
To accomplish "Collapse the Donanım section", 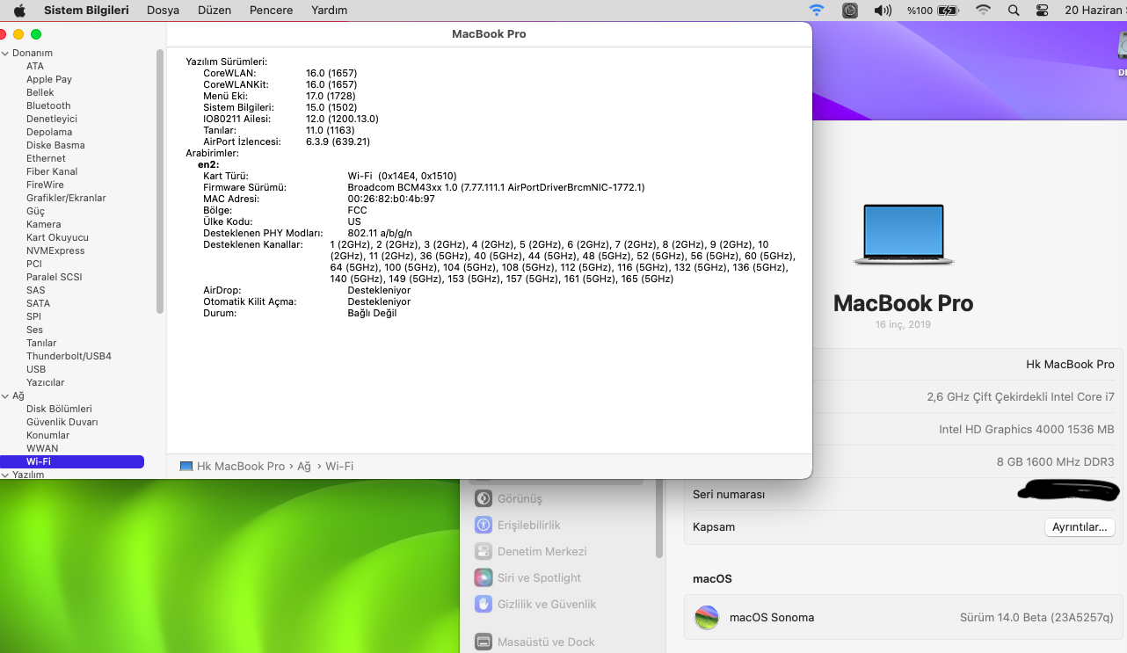I will coord(5,53).
